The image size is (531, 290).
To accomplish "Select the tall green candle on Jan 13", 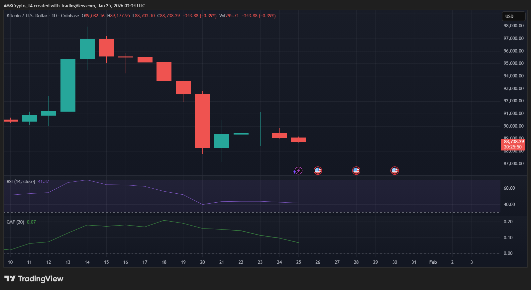I will (x=68, y=85).
